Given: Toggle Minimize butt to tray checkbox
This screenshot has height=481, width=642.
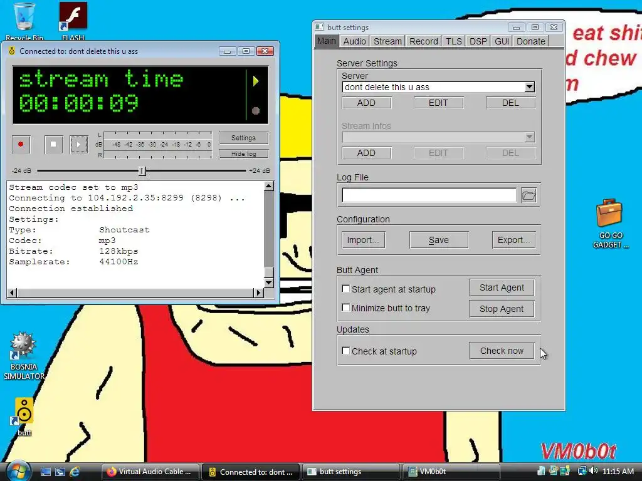Looking at the screenshot, I should tap(346, 308).
